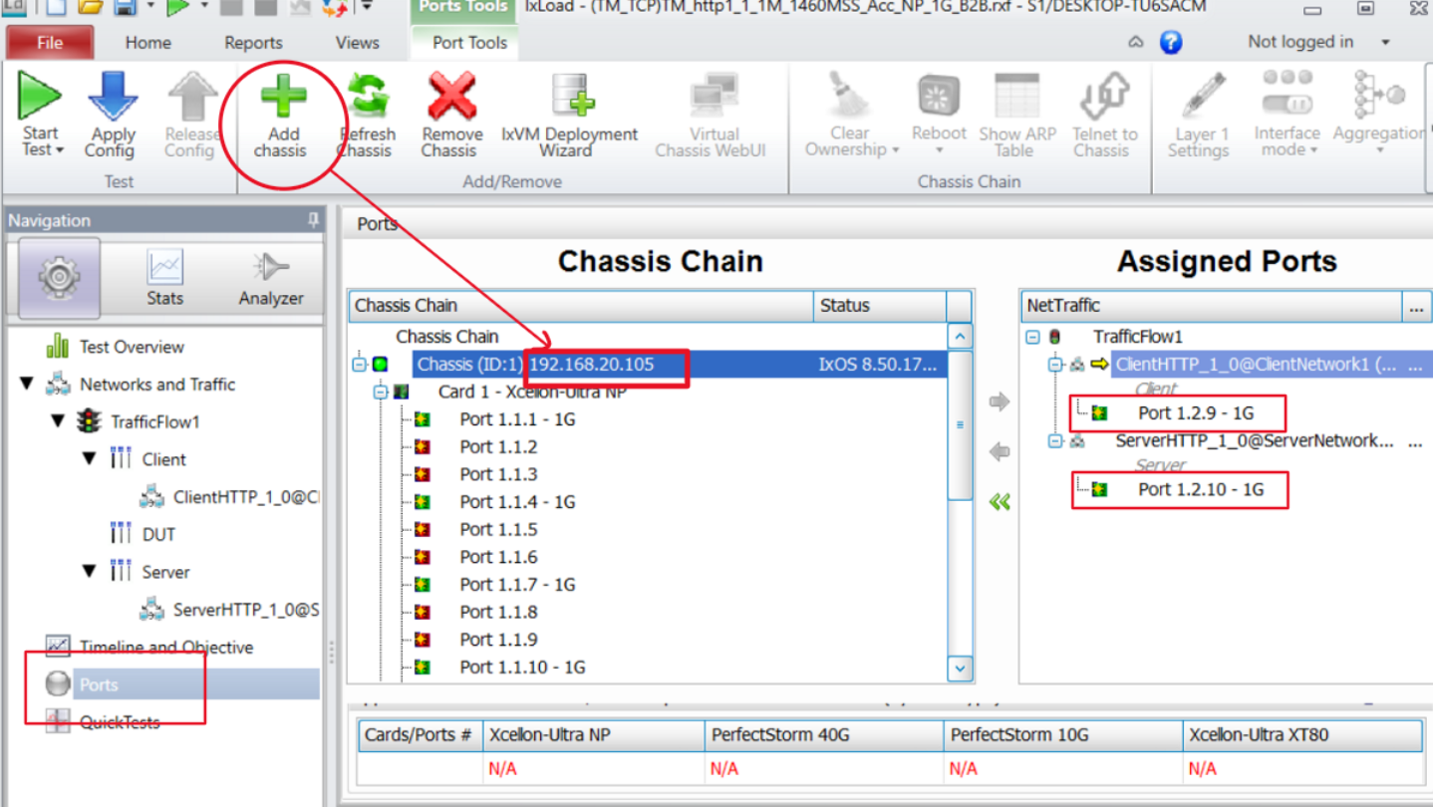Click the NetTraffic ellipsis header button
This screenshot has height=807, width=1433.
(1416, 307)
